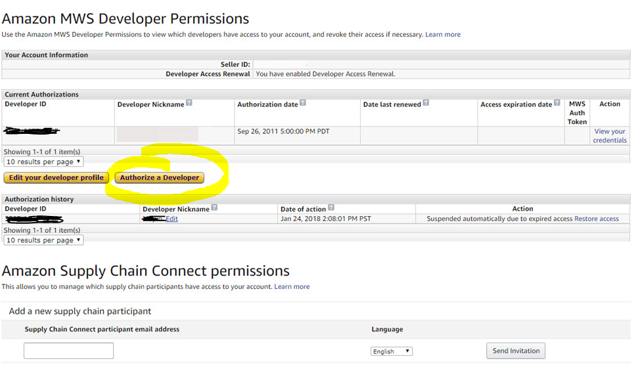Select the Jan 24, 2018 date of action cell

tap(325, 219)
